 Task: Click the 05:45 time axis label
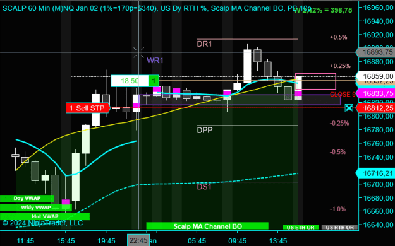click(197, 241)
